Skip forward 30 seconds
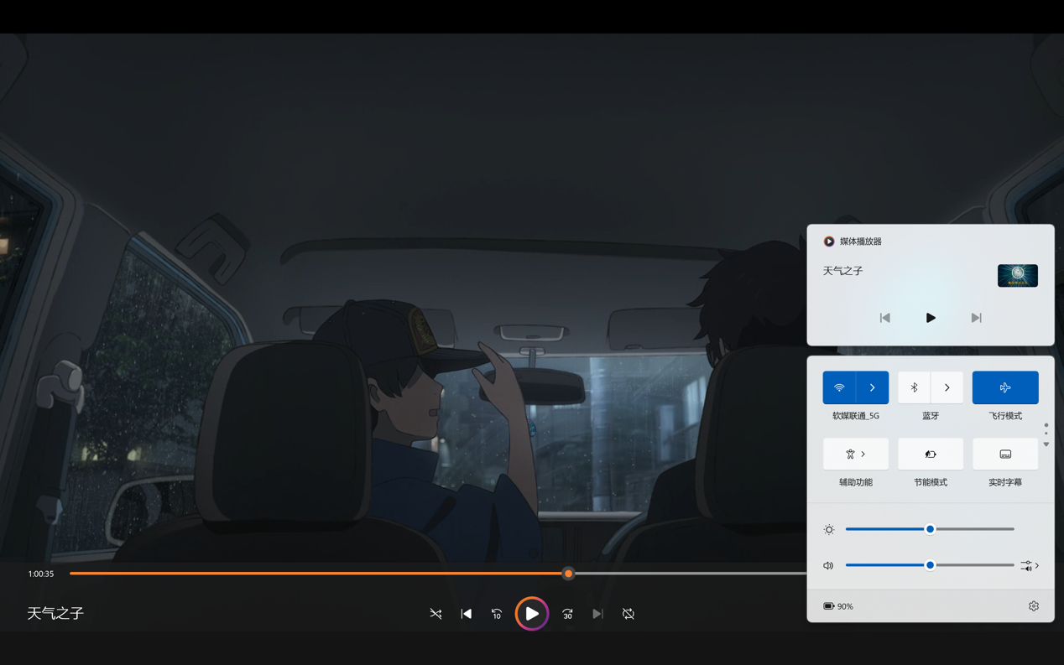The height and width of the screenshot is (665, 1064). [x=567, y=614]
